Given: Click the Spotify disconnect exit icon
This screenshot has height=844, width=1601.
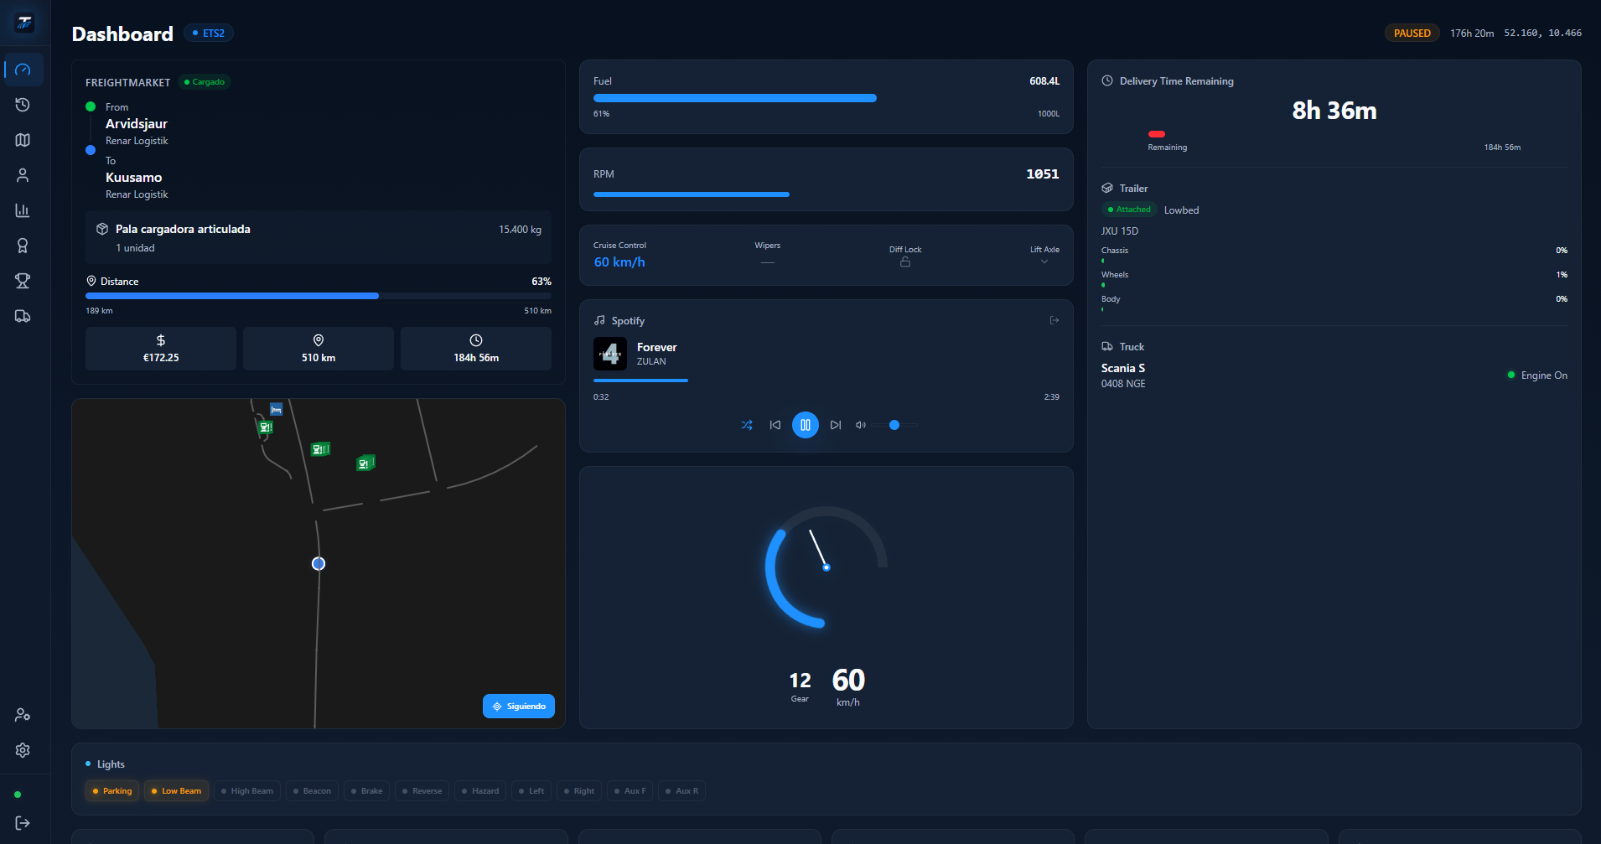Looking at the screenshot, I should click(x=1054, y=320).
